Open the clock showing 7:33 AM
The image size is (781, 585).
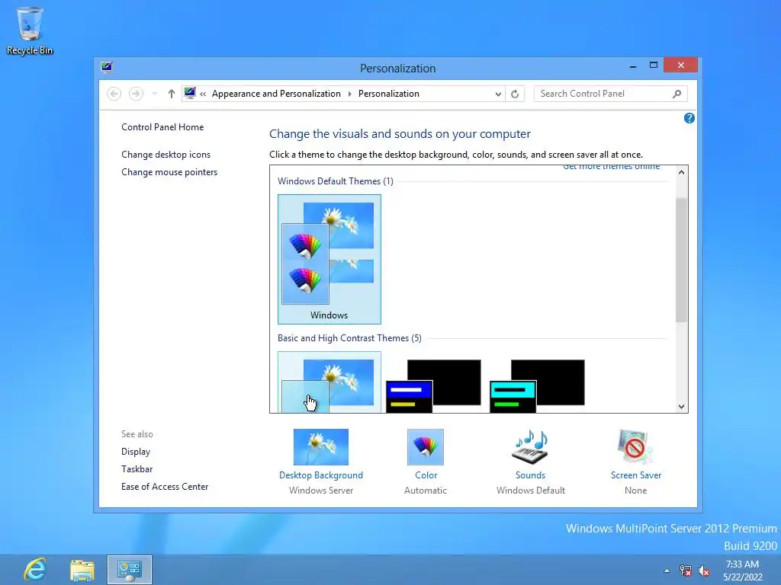tap(743, 571)
